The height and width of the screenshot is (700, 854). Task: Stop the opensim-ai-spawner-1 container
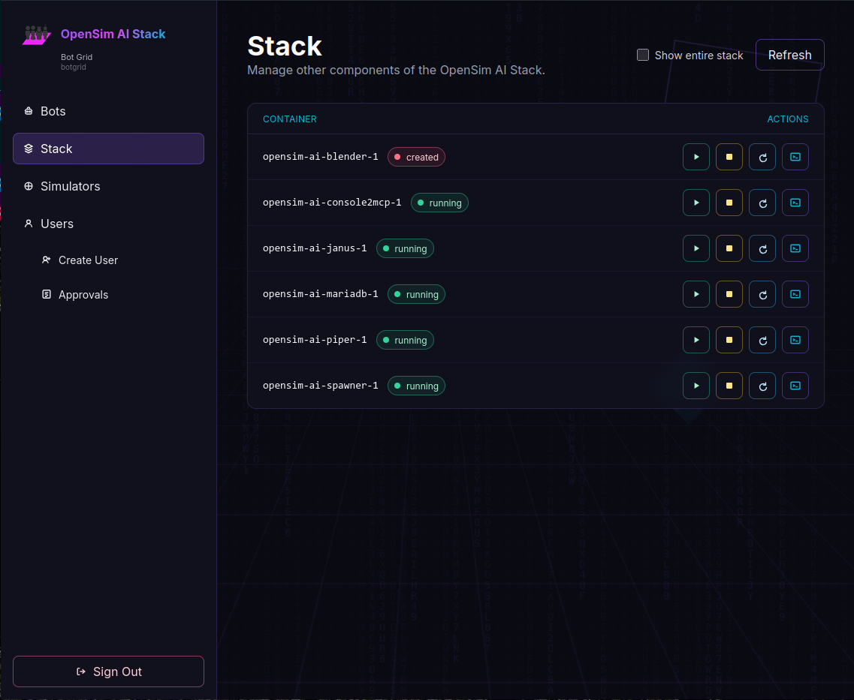[729, 386]
